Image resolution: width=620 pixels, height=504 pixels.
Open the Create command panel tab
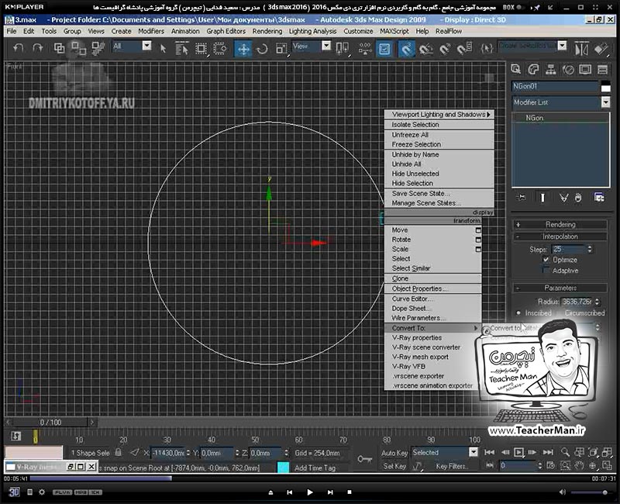click(x=515, y=69)
